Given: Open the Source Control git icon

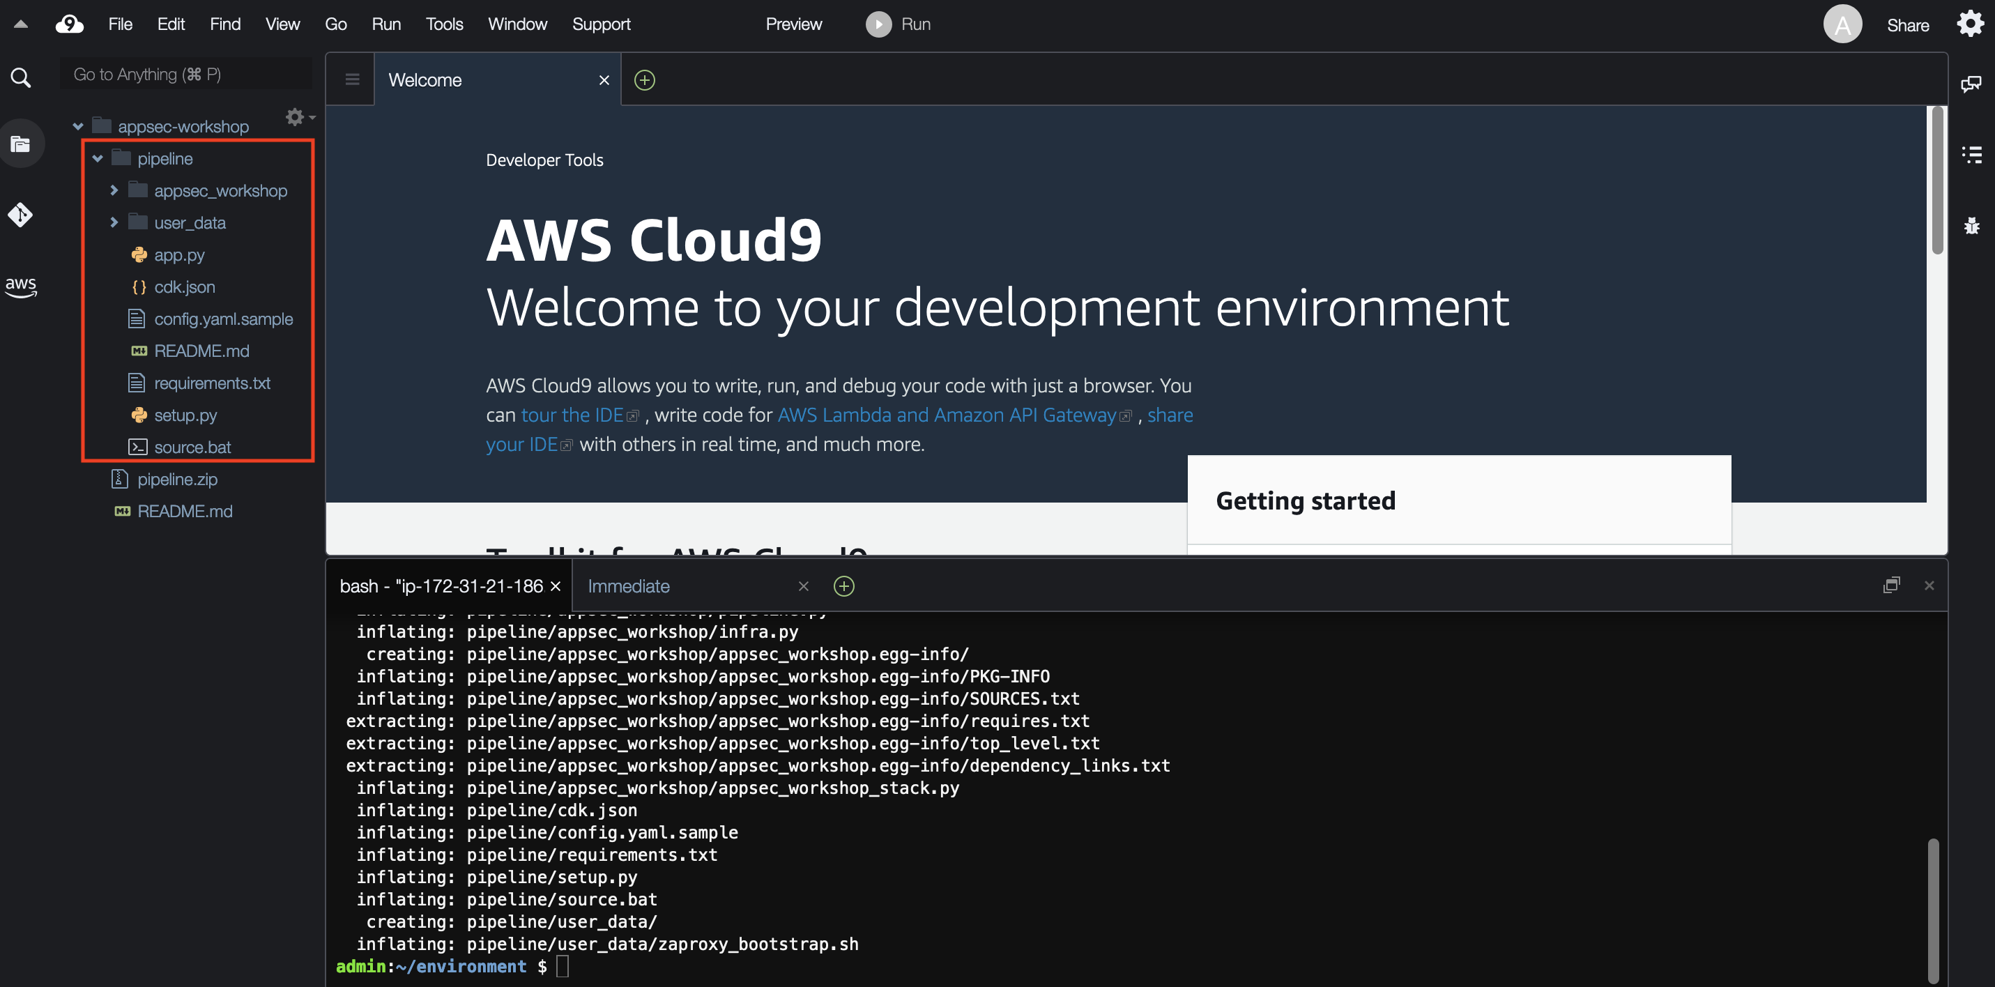Looking at the screenshot, I should pos(21,214).
